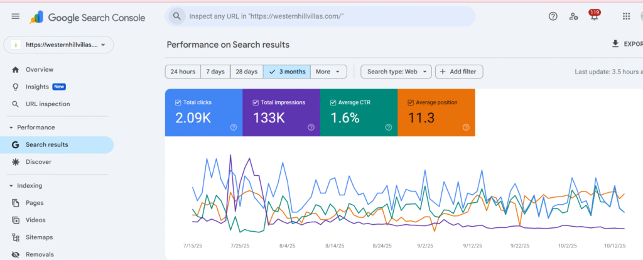643x260 pixels.
Task: Click the Total clicks help icon
Action: pos(234,127)
